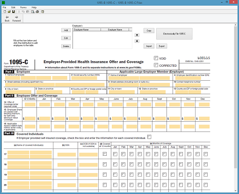The width and height of the screenshot is (239, 194).
Task: Check the CORRECTED checkbox
Action: (x=156, y=65)
